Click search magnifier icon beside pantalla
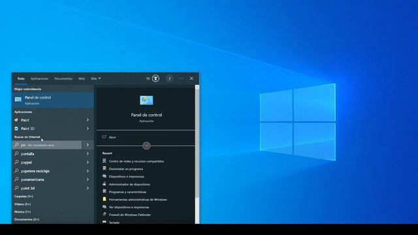 16,153
